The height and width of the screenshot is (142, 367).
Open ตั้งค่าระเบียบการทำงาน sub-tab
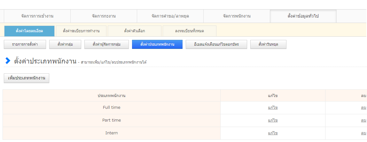click(x=81, y=31)
